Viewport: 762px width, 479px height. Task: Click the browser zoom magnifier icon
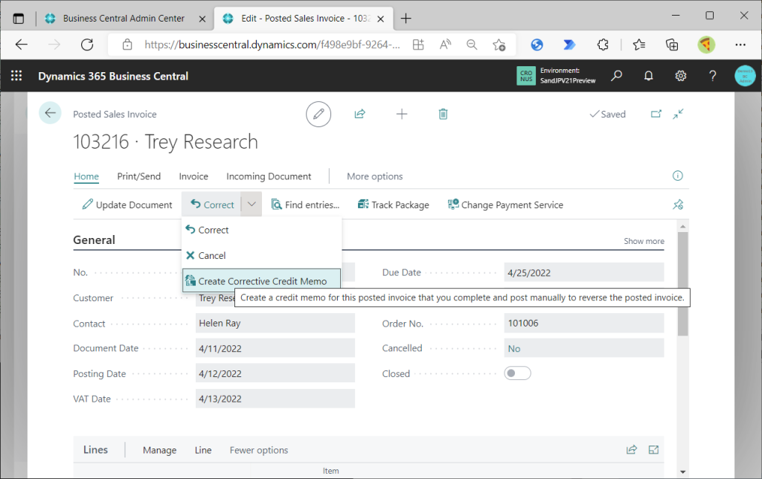pyautogui.click(x=471, y=45)
